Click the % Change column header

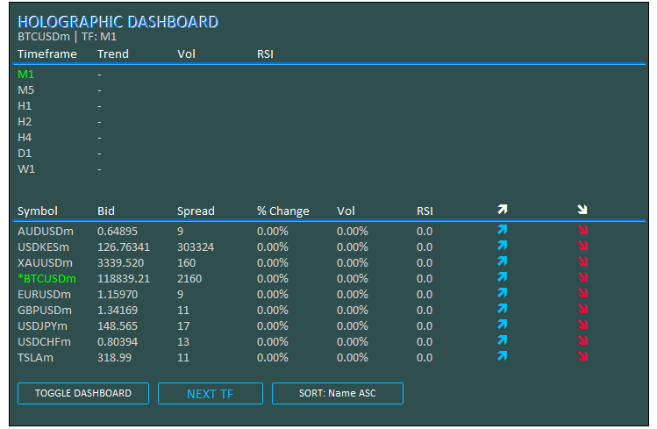pyautogui.click(x=283, y=211)
